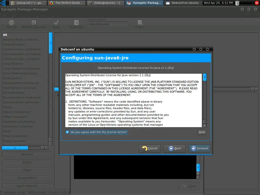The height and width of the screenshot is (195, 260).
Task: Open the Status filter view in Synaptic
Action: click(x=27, y=162)
